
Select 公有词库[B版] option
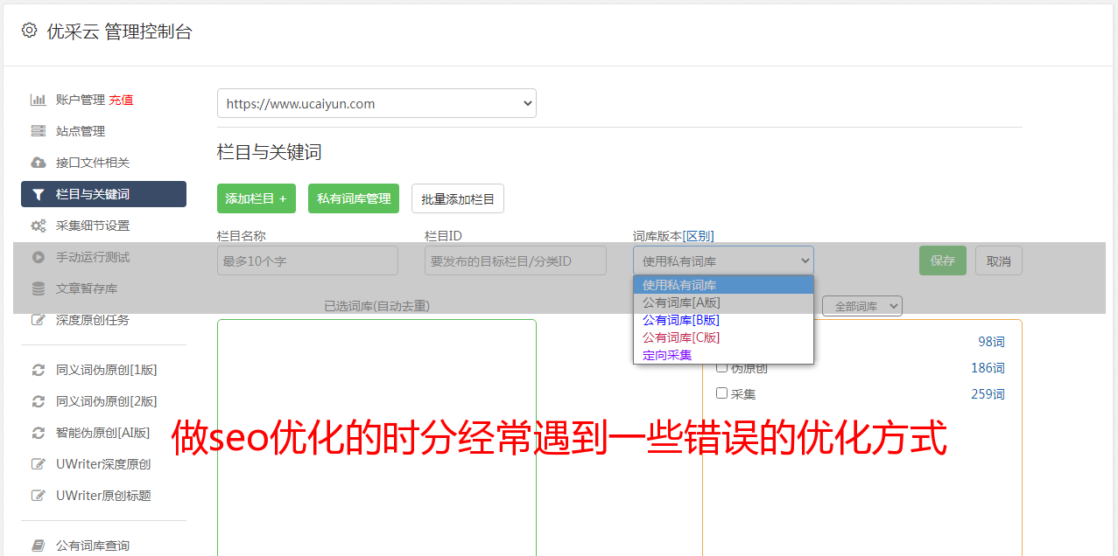723,320
